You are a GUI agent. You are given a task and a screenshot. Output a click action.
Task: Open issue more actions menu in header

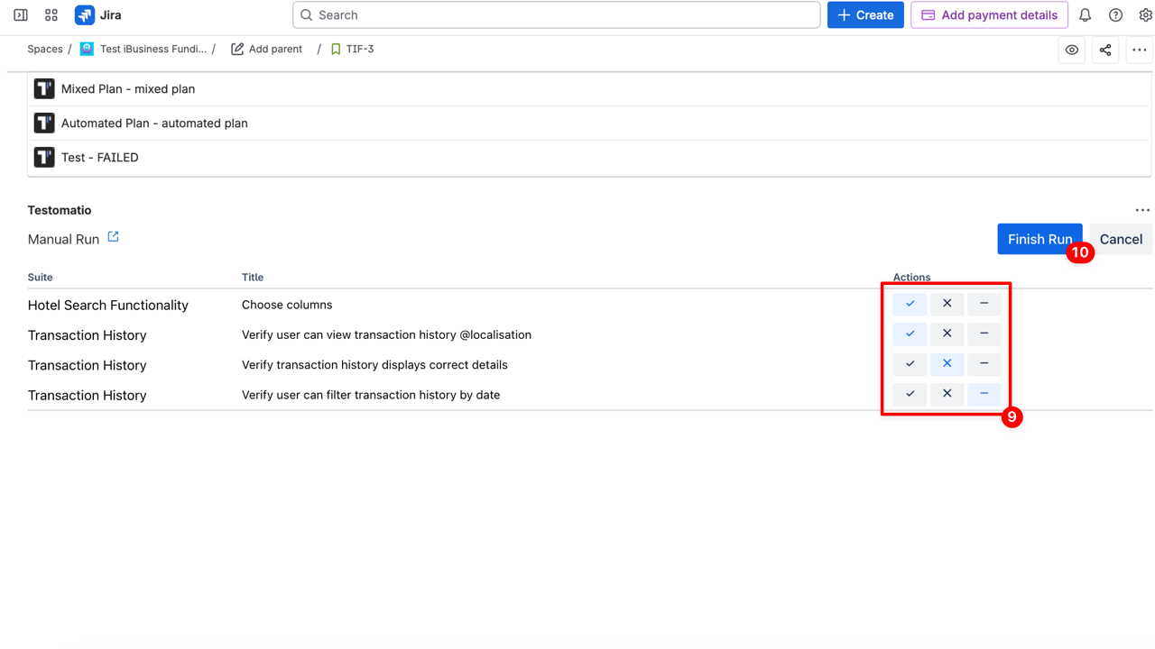1139,50
